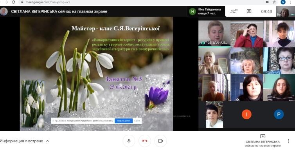Click the Ніна Гайдамака и еще 7 чел. label

209,11
